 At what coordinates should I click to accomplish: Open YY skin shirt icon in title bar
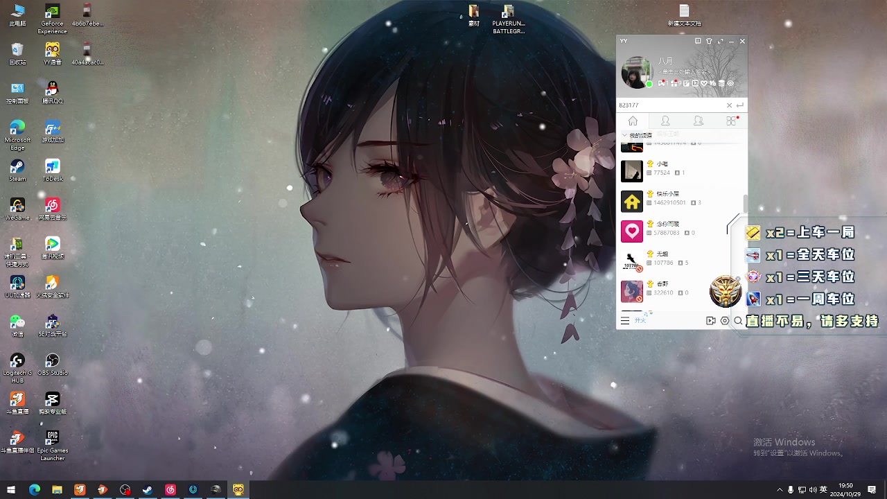tap(709, 42)
